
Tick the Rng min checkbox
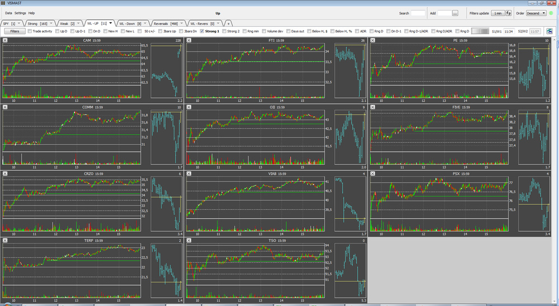pyautogui.click(x=245, y=31)
